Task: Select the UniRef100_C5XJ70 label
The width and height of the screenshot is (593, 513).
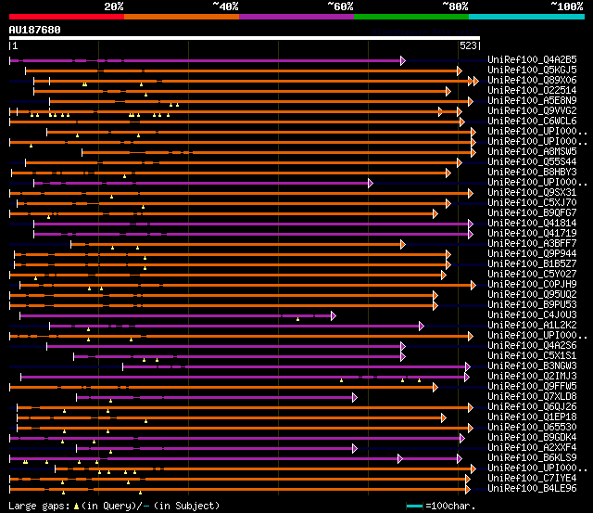Action: pos(532,202)
